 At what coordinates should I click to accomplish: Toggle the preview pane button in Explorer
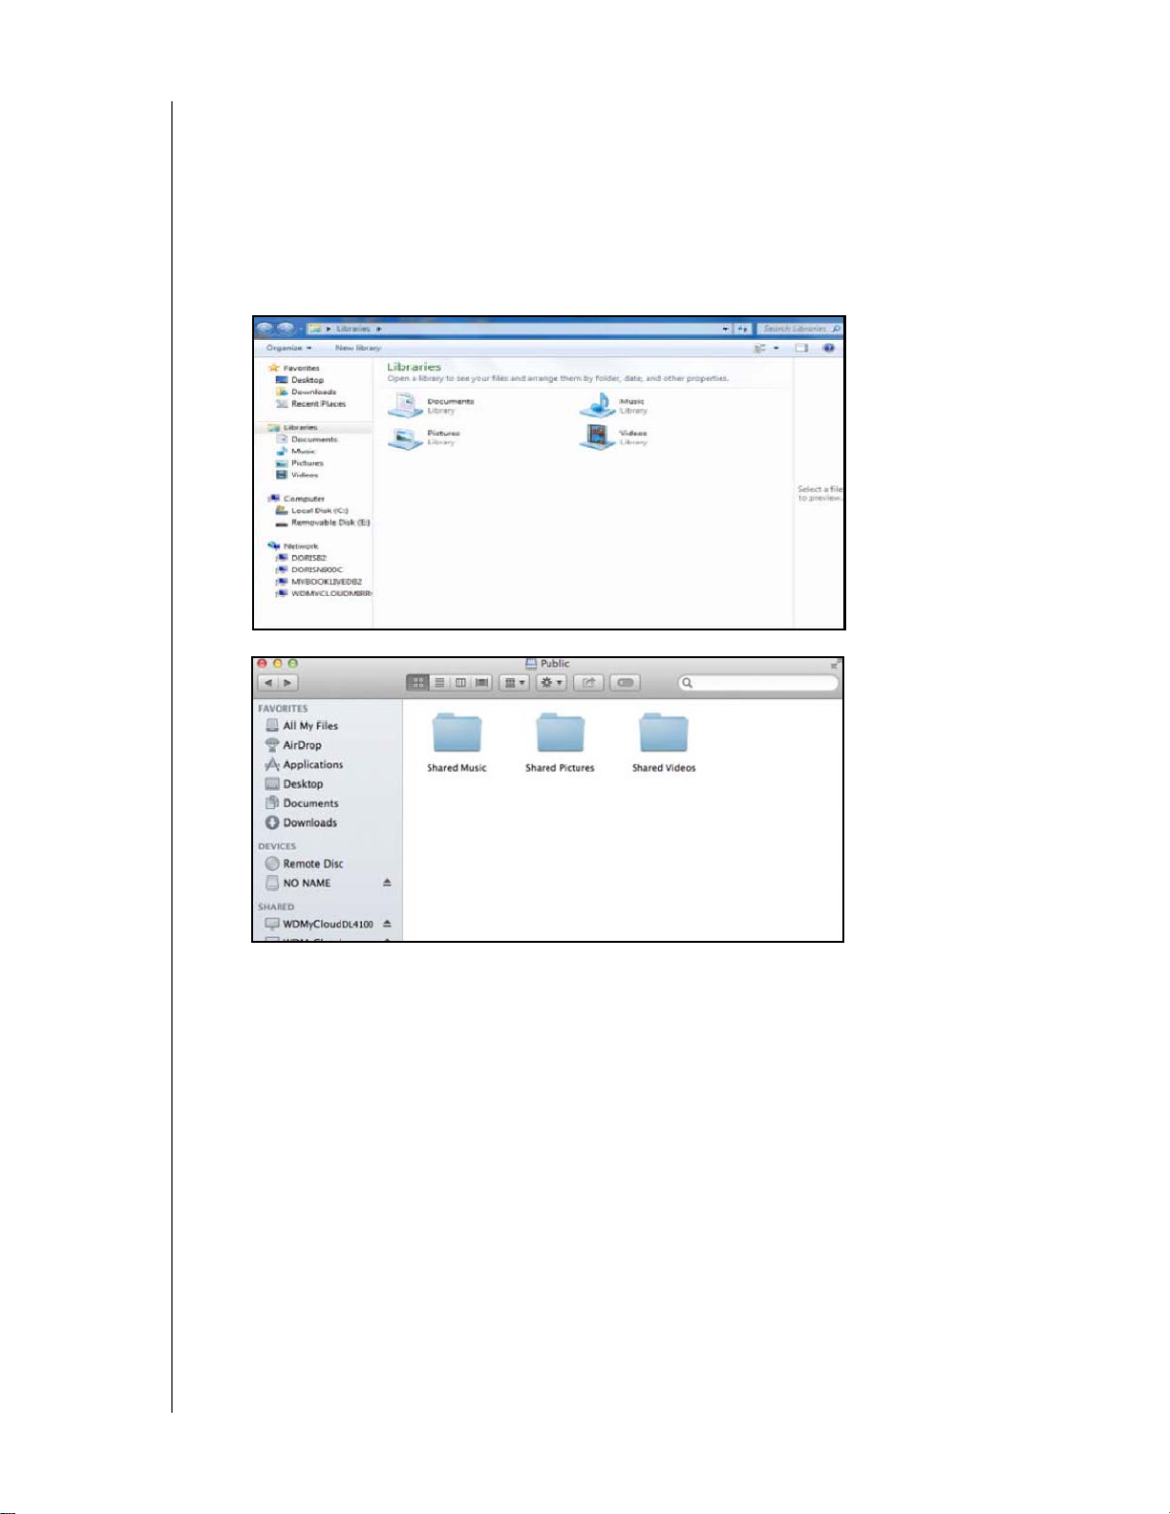coord(802,348)
